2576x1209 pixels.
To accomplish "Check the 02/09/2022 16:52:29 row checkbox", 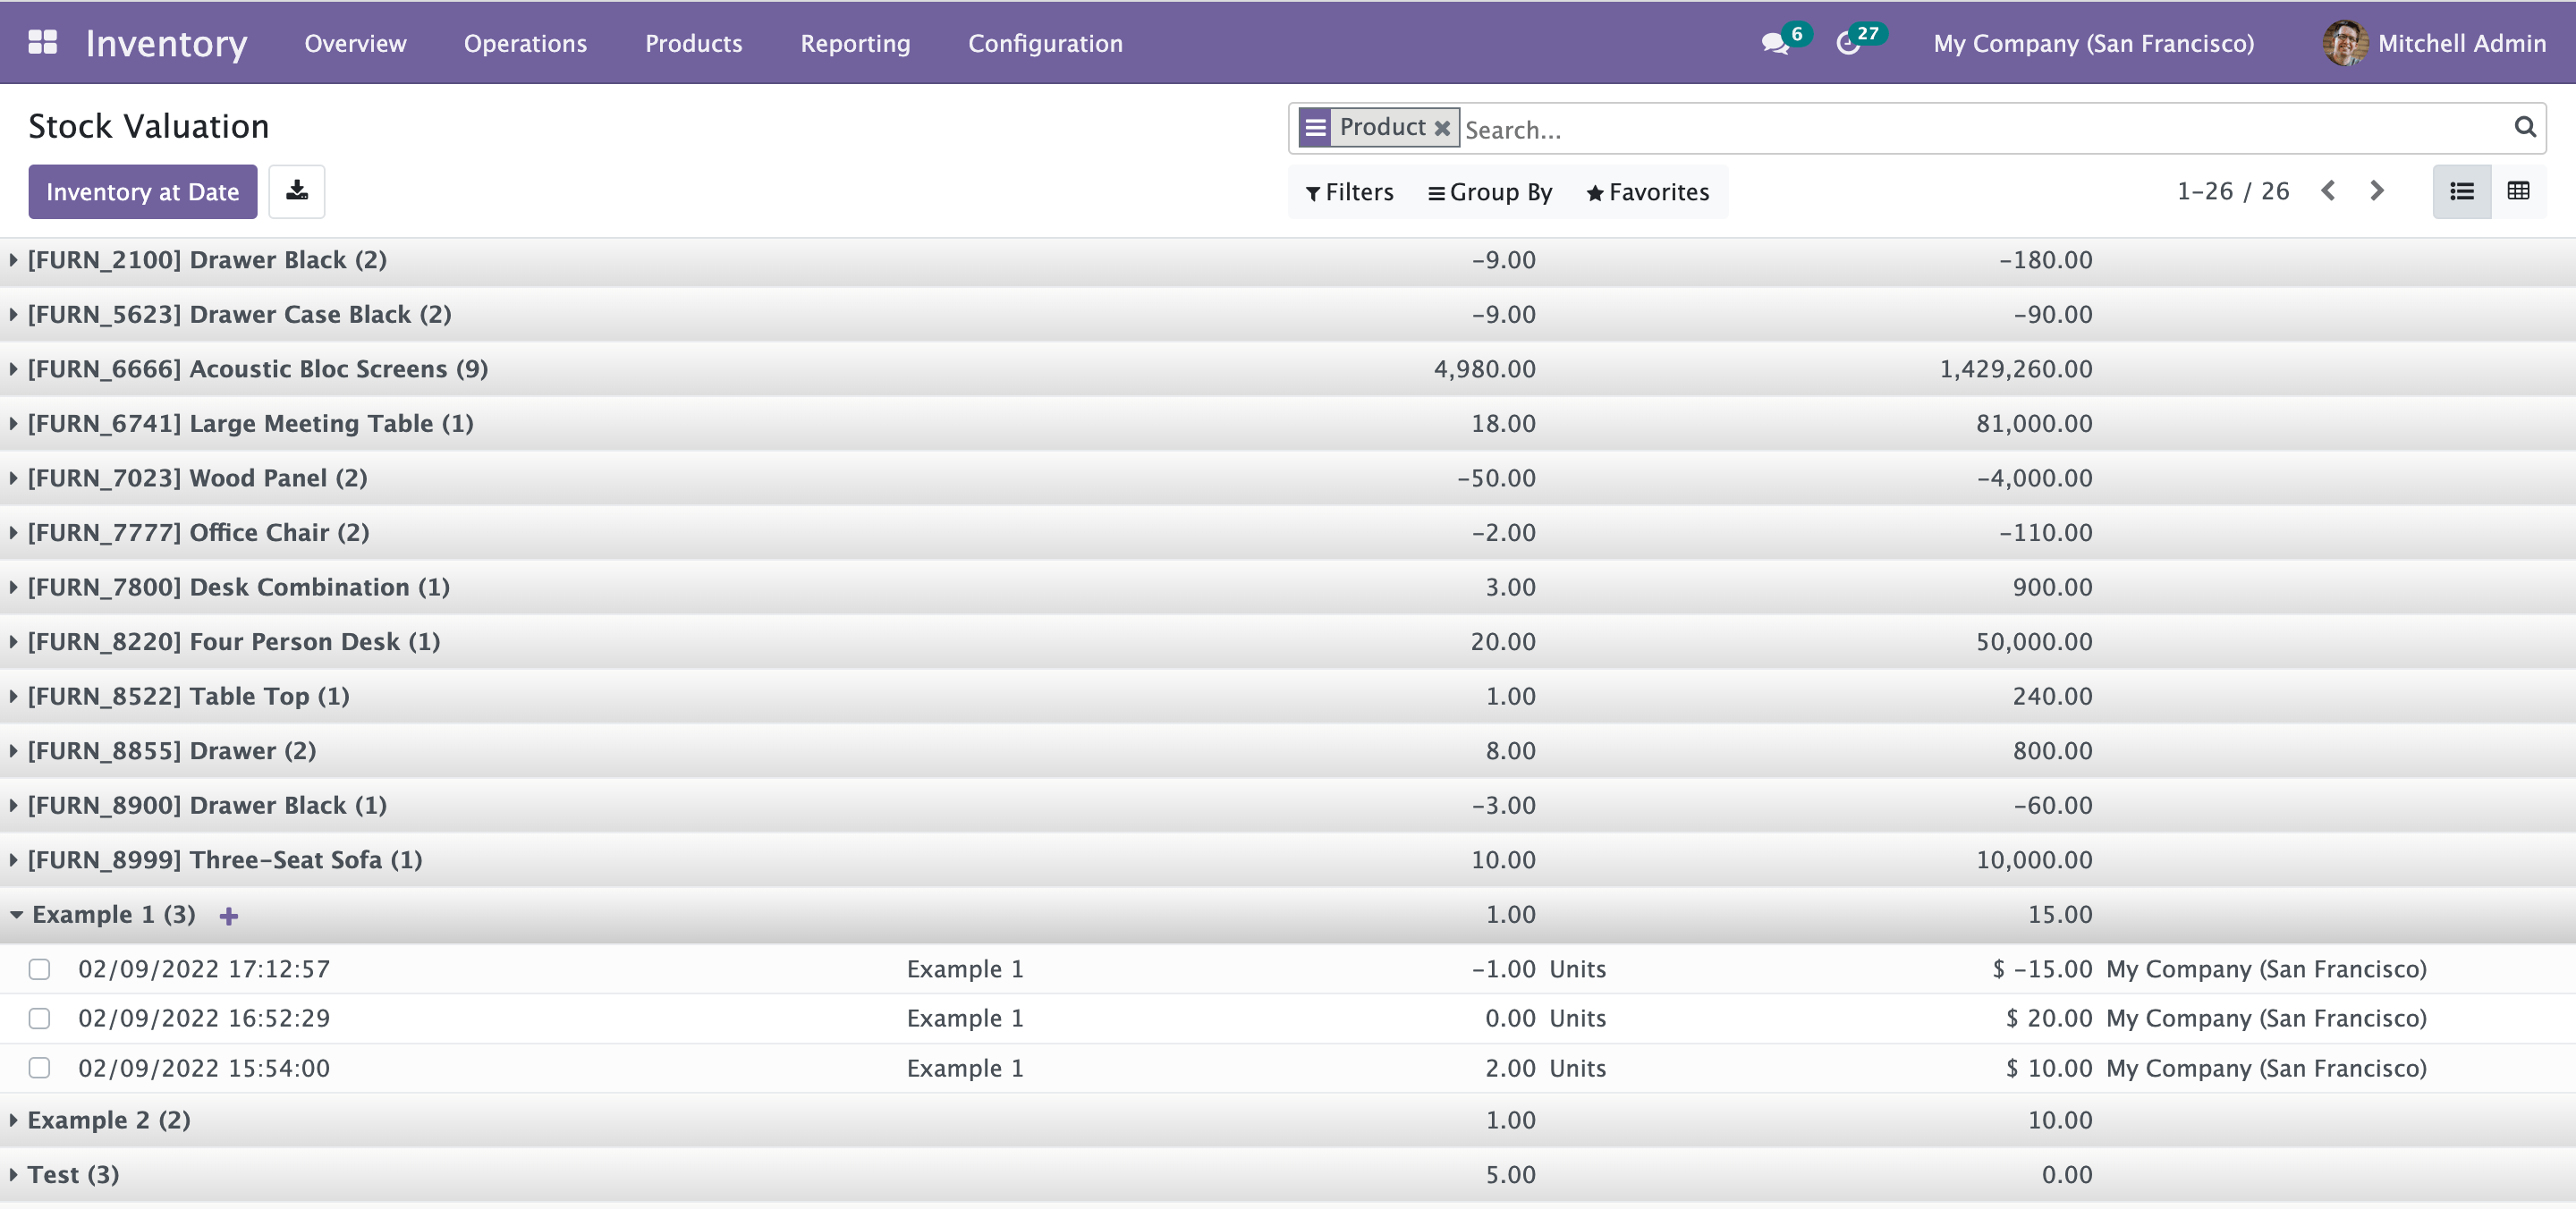I will click(39, 1018).
